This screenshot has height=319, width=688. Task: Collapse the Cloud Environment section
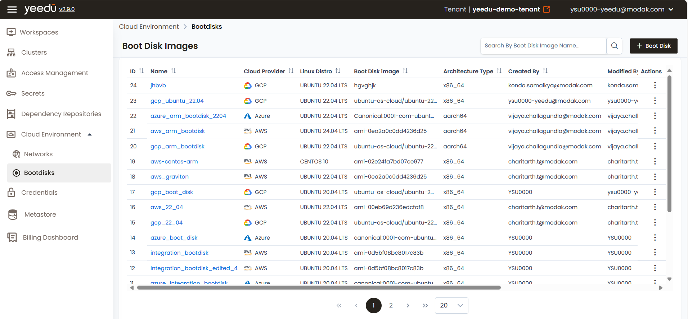coord(90,134)
